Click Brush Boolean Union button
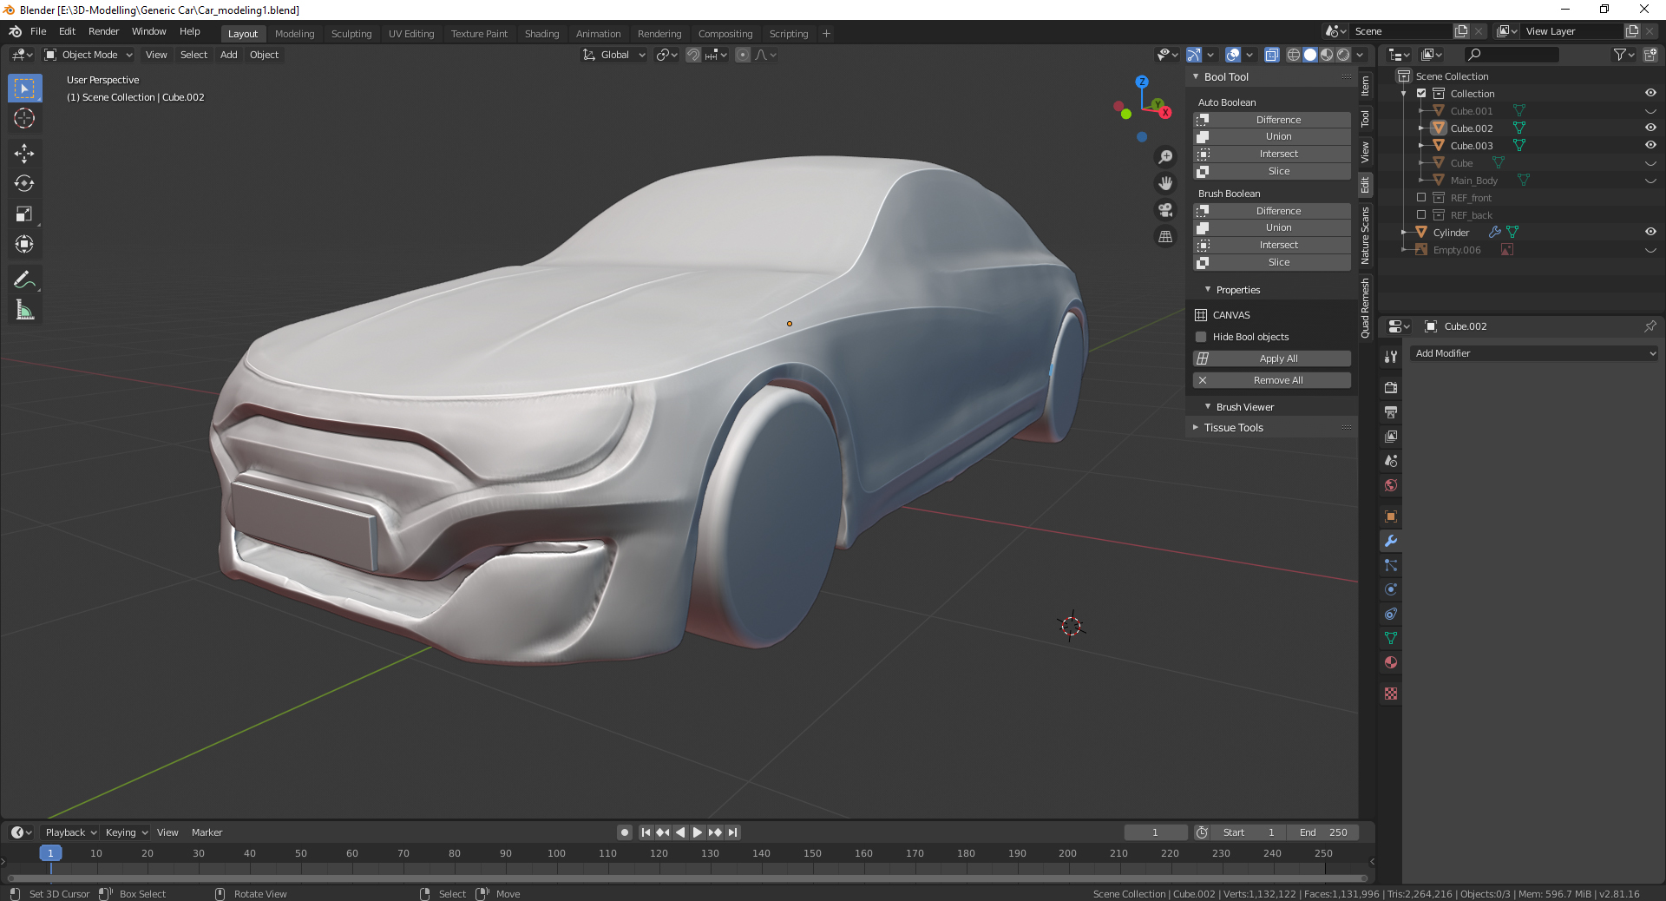Image resolution: width=1666 pixels, height=901 pixels. (x=1272, y=227)
